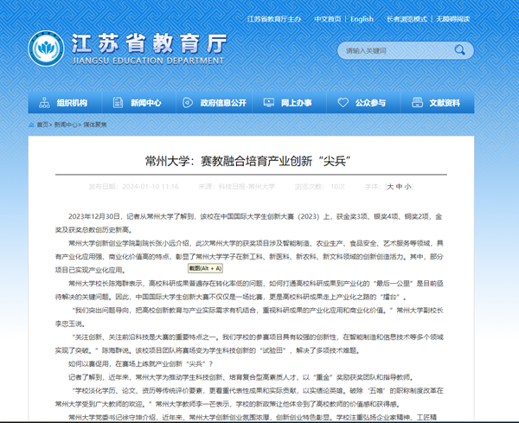Click the 组织机构 org-chart icon

click(x=44, y=103)
